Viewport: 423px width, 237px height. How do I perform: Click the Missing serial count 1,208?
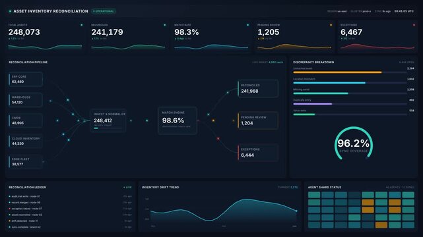(x=410, y=90)
